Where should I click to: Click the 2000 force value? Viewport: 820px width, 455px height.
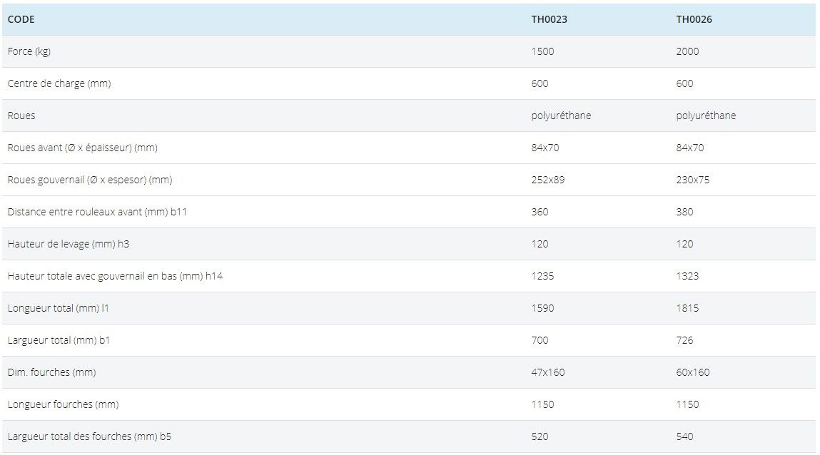pos(687,51)
